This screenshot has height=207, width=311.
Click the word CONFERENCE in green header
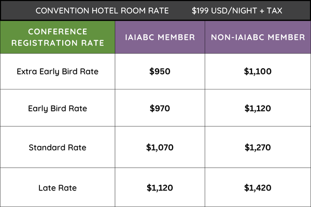point(58,32)
